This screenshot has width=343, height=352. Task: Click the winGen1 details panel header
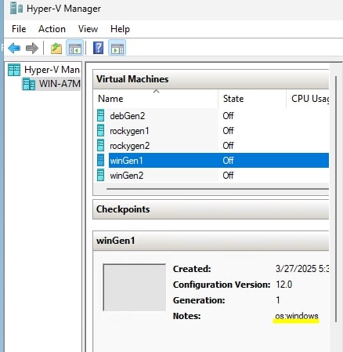pyautogui.click(x=211, y=241)
